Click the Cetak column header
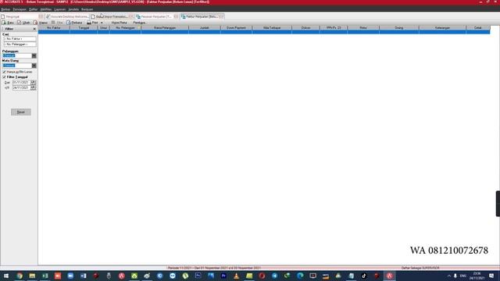 [x=478, y=28]
